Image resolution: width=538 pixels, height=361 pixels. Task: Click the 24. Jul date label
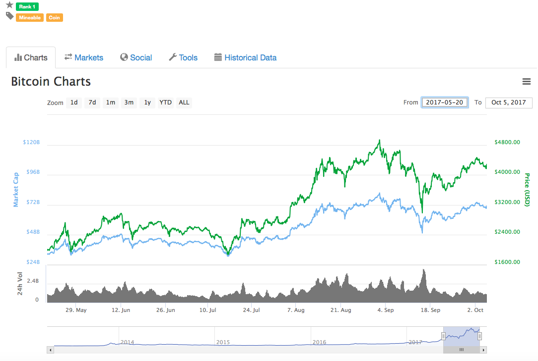point(252,310)
